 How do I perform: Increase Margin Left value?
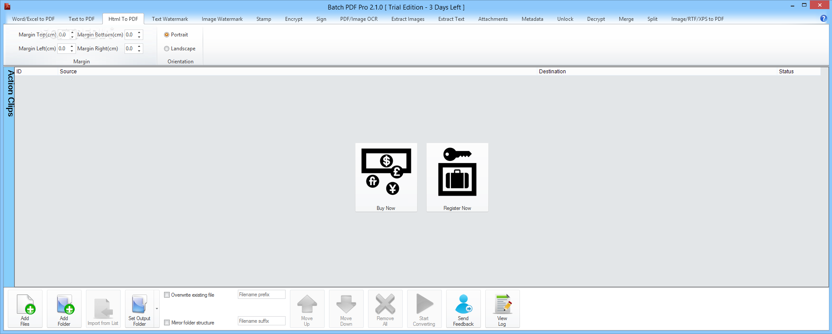pyautogui.click(x=72, y=46)
